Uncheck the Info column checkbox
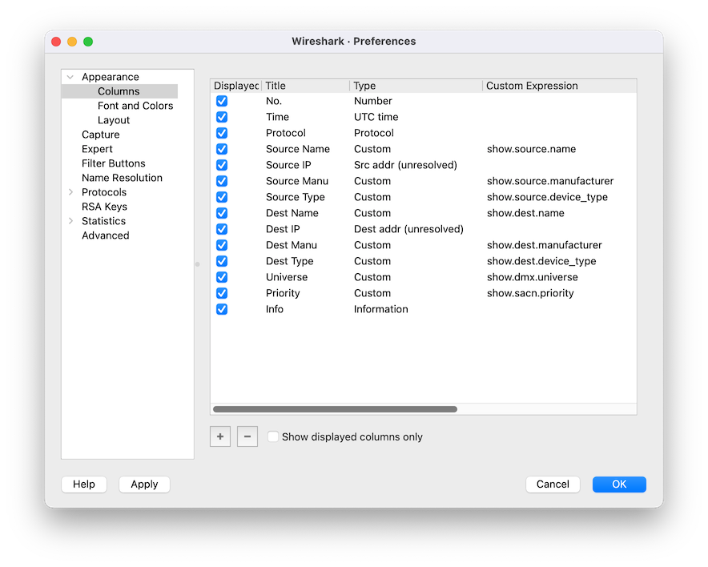The width and height of the screenshot is (708, 567). point(222,309)
